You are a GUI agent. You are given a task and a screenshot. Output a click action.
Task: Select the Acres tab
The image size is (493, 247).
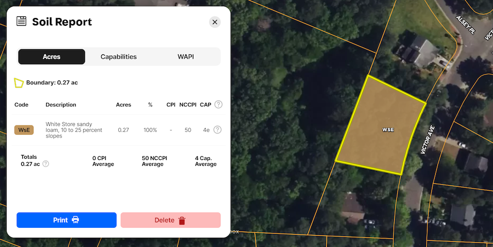(51, 57)
